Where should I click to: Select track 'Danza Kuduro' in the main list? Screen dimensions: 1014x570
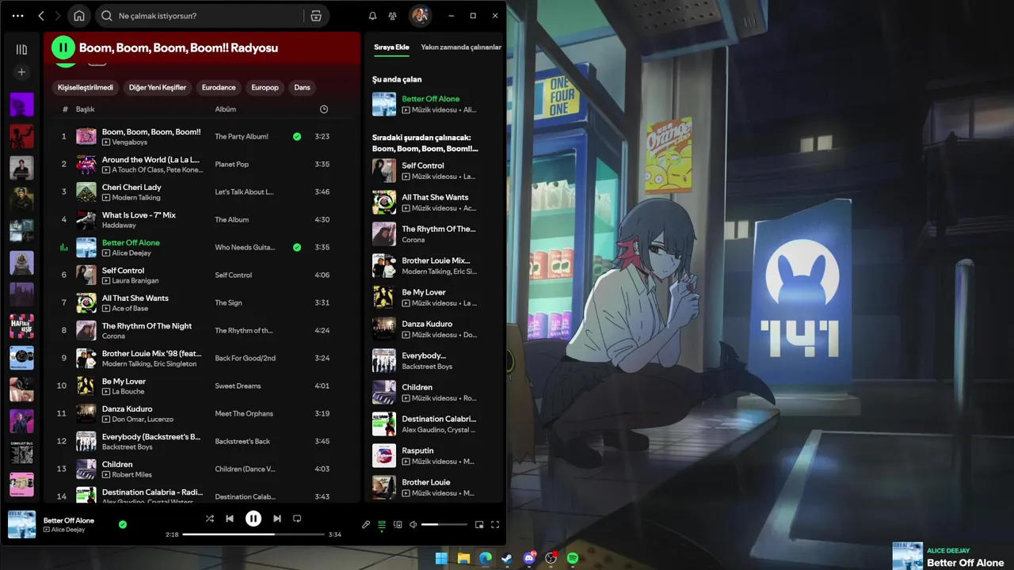pyautogui.click(x=127, y=408)
